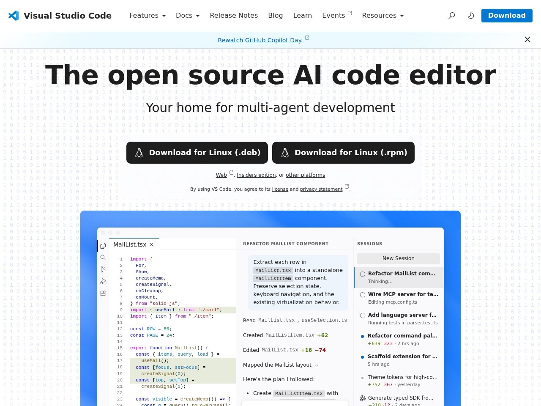Expand the Docs dropdown menu
This screenshot has width=541, height=406.
188,16
